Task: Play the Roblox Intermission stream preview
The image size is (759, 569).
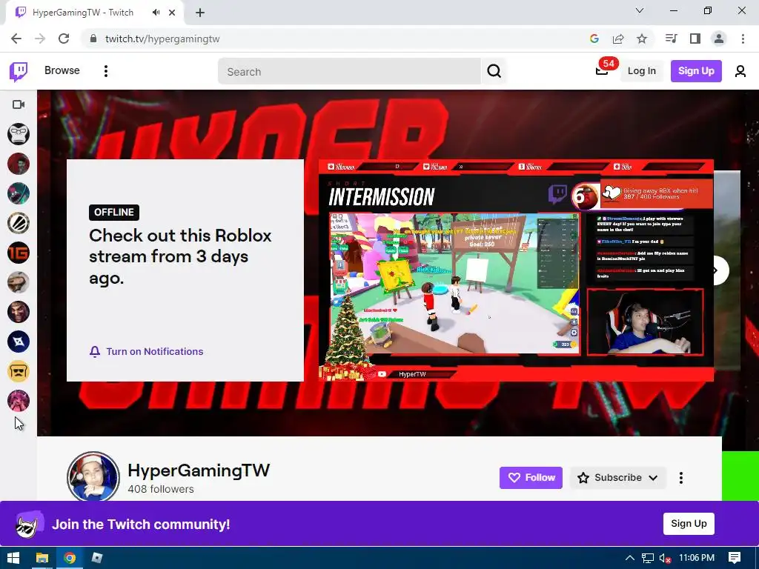Action: [x=516, y=270]
